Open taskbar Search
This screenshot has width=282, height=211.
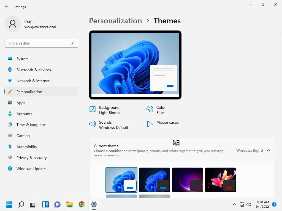[21, 204]
